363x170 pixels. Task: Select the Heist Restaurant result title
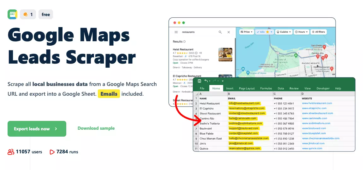183,49
